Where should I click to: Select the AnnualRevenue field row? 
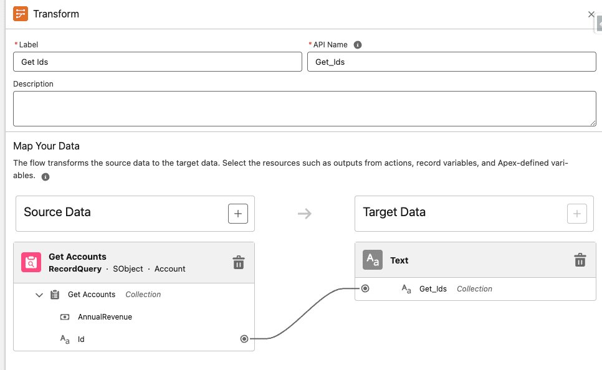point(105,317)
